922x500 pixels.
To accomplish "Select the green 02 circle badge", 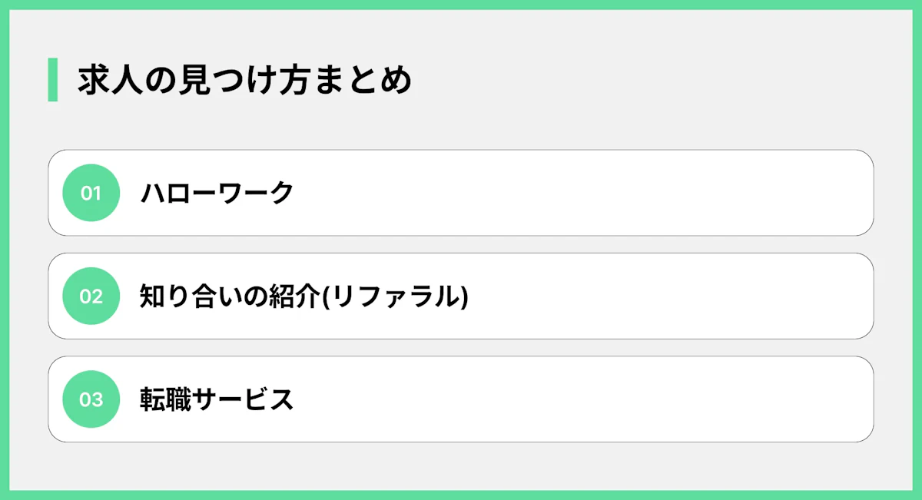I will (91, 296).
